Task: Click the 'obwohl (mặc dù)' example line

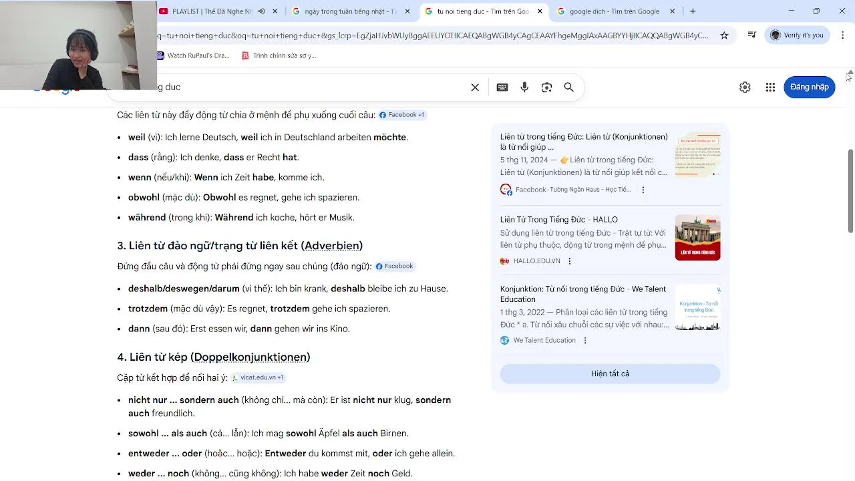Action: coord(244,198)
